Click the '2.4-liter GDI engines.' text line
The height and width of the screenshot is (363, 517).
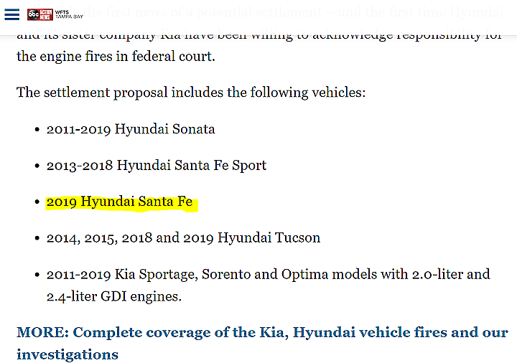(x=114, y=296)
